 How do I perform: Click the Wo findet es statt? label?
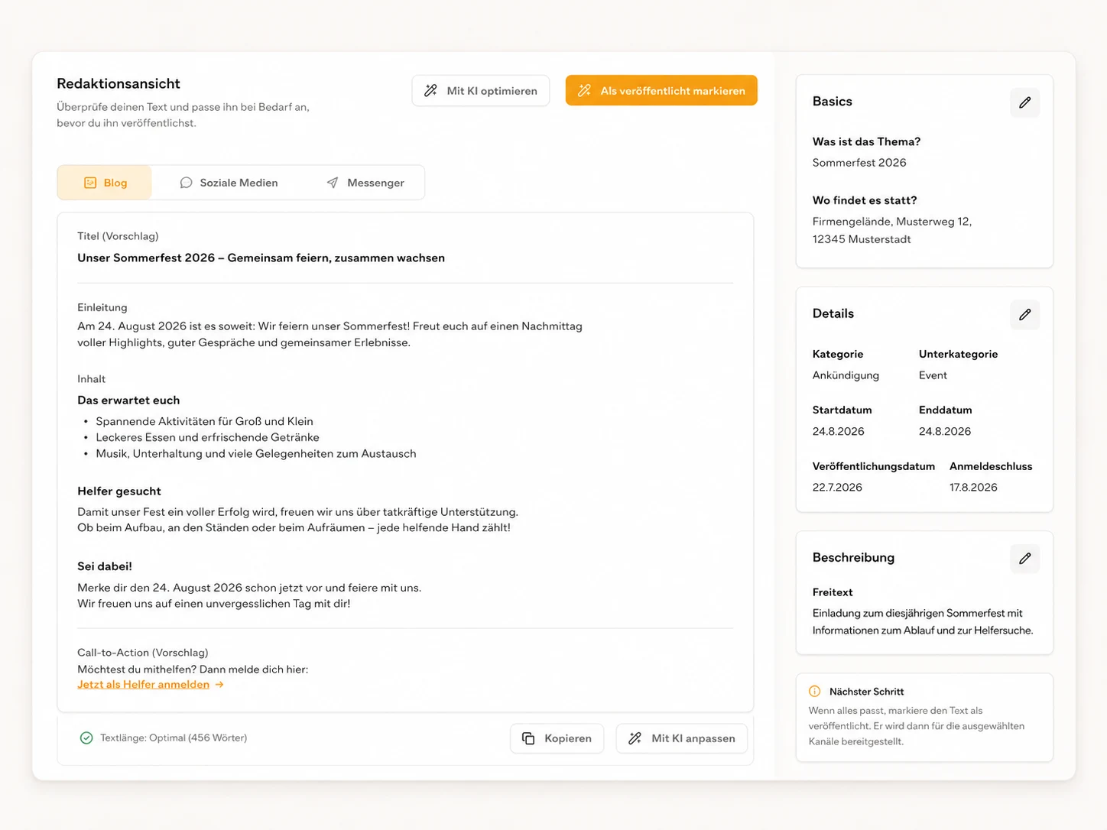(x=865, y=201)
